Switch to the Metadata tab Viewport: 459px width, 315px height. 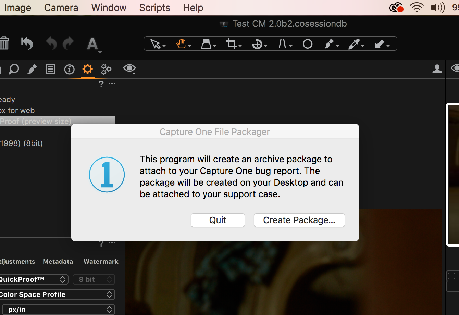coord(58,262)
